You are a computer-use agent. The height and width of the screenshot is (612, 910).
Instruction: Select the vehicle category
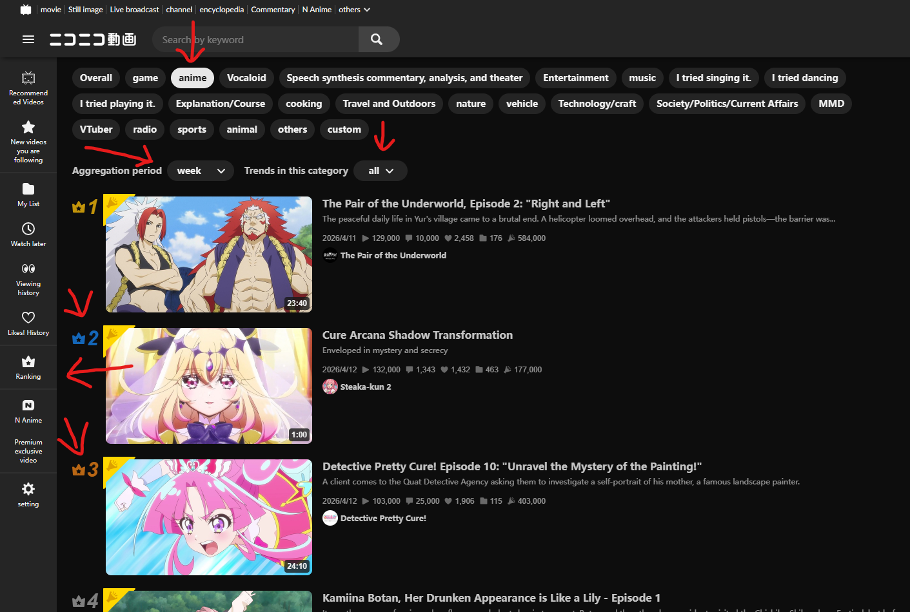tap(522, 104)
